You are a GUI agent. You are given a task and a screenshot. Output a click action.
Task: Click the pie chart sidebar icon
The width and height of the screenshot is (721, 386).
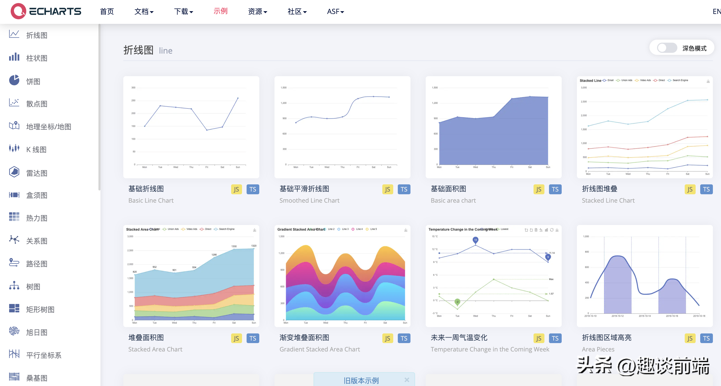pos(14,80)
